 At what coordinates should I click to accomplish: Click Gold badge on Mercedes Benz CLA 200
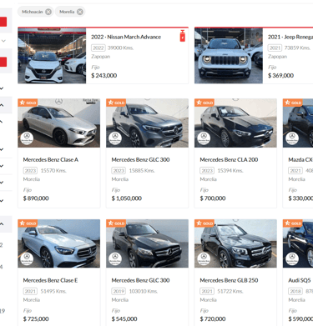point(204,103)
